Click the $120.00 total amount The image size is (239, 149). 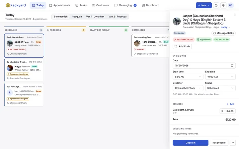(230, 120)
